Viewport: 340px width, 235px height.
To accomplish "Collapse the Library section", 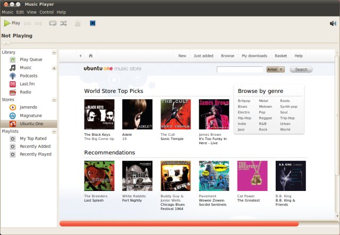I will (54, 53).
